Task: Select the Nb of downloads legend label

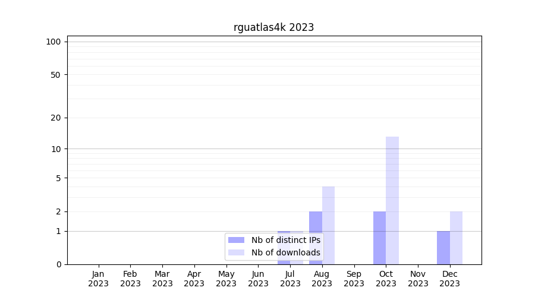Action: [x=285, y=252]
